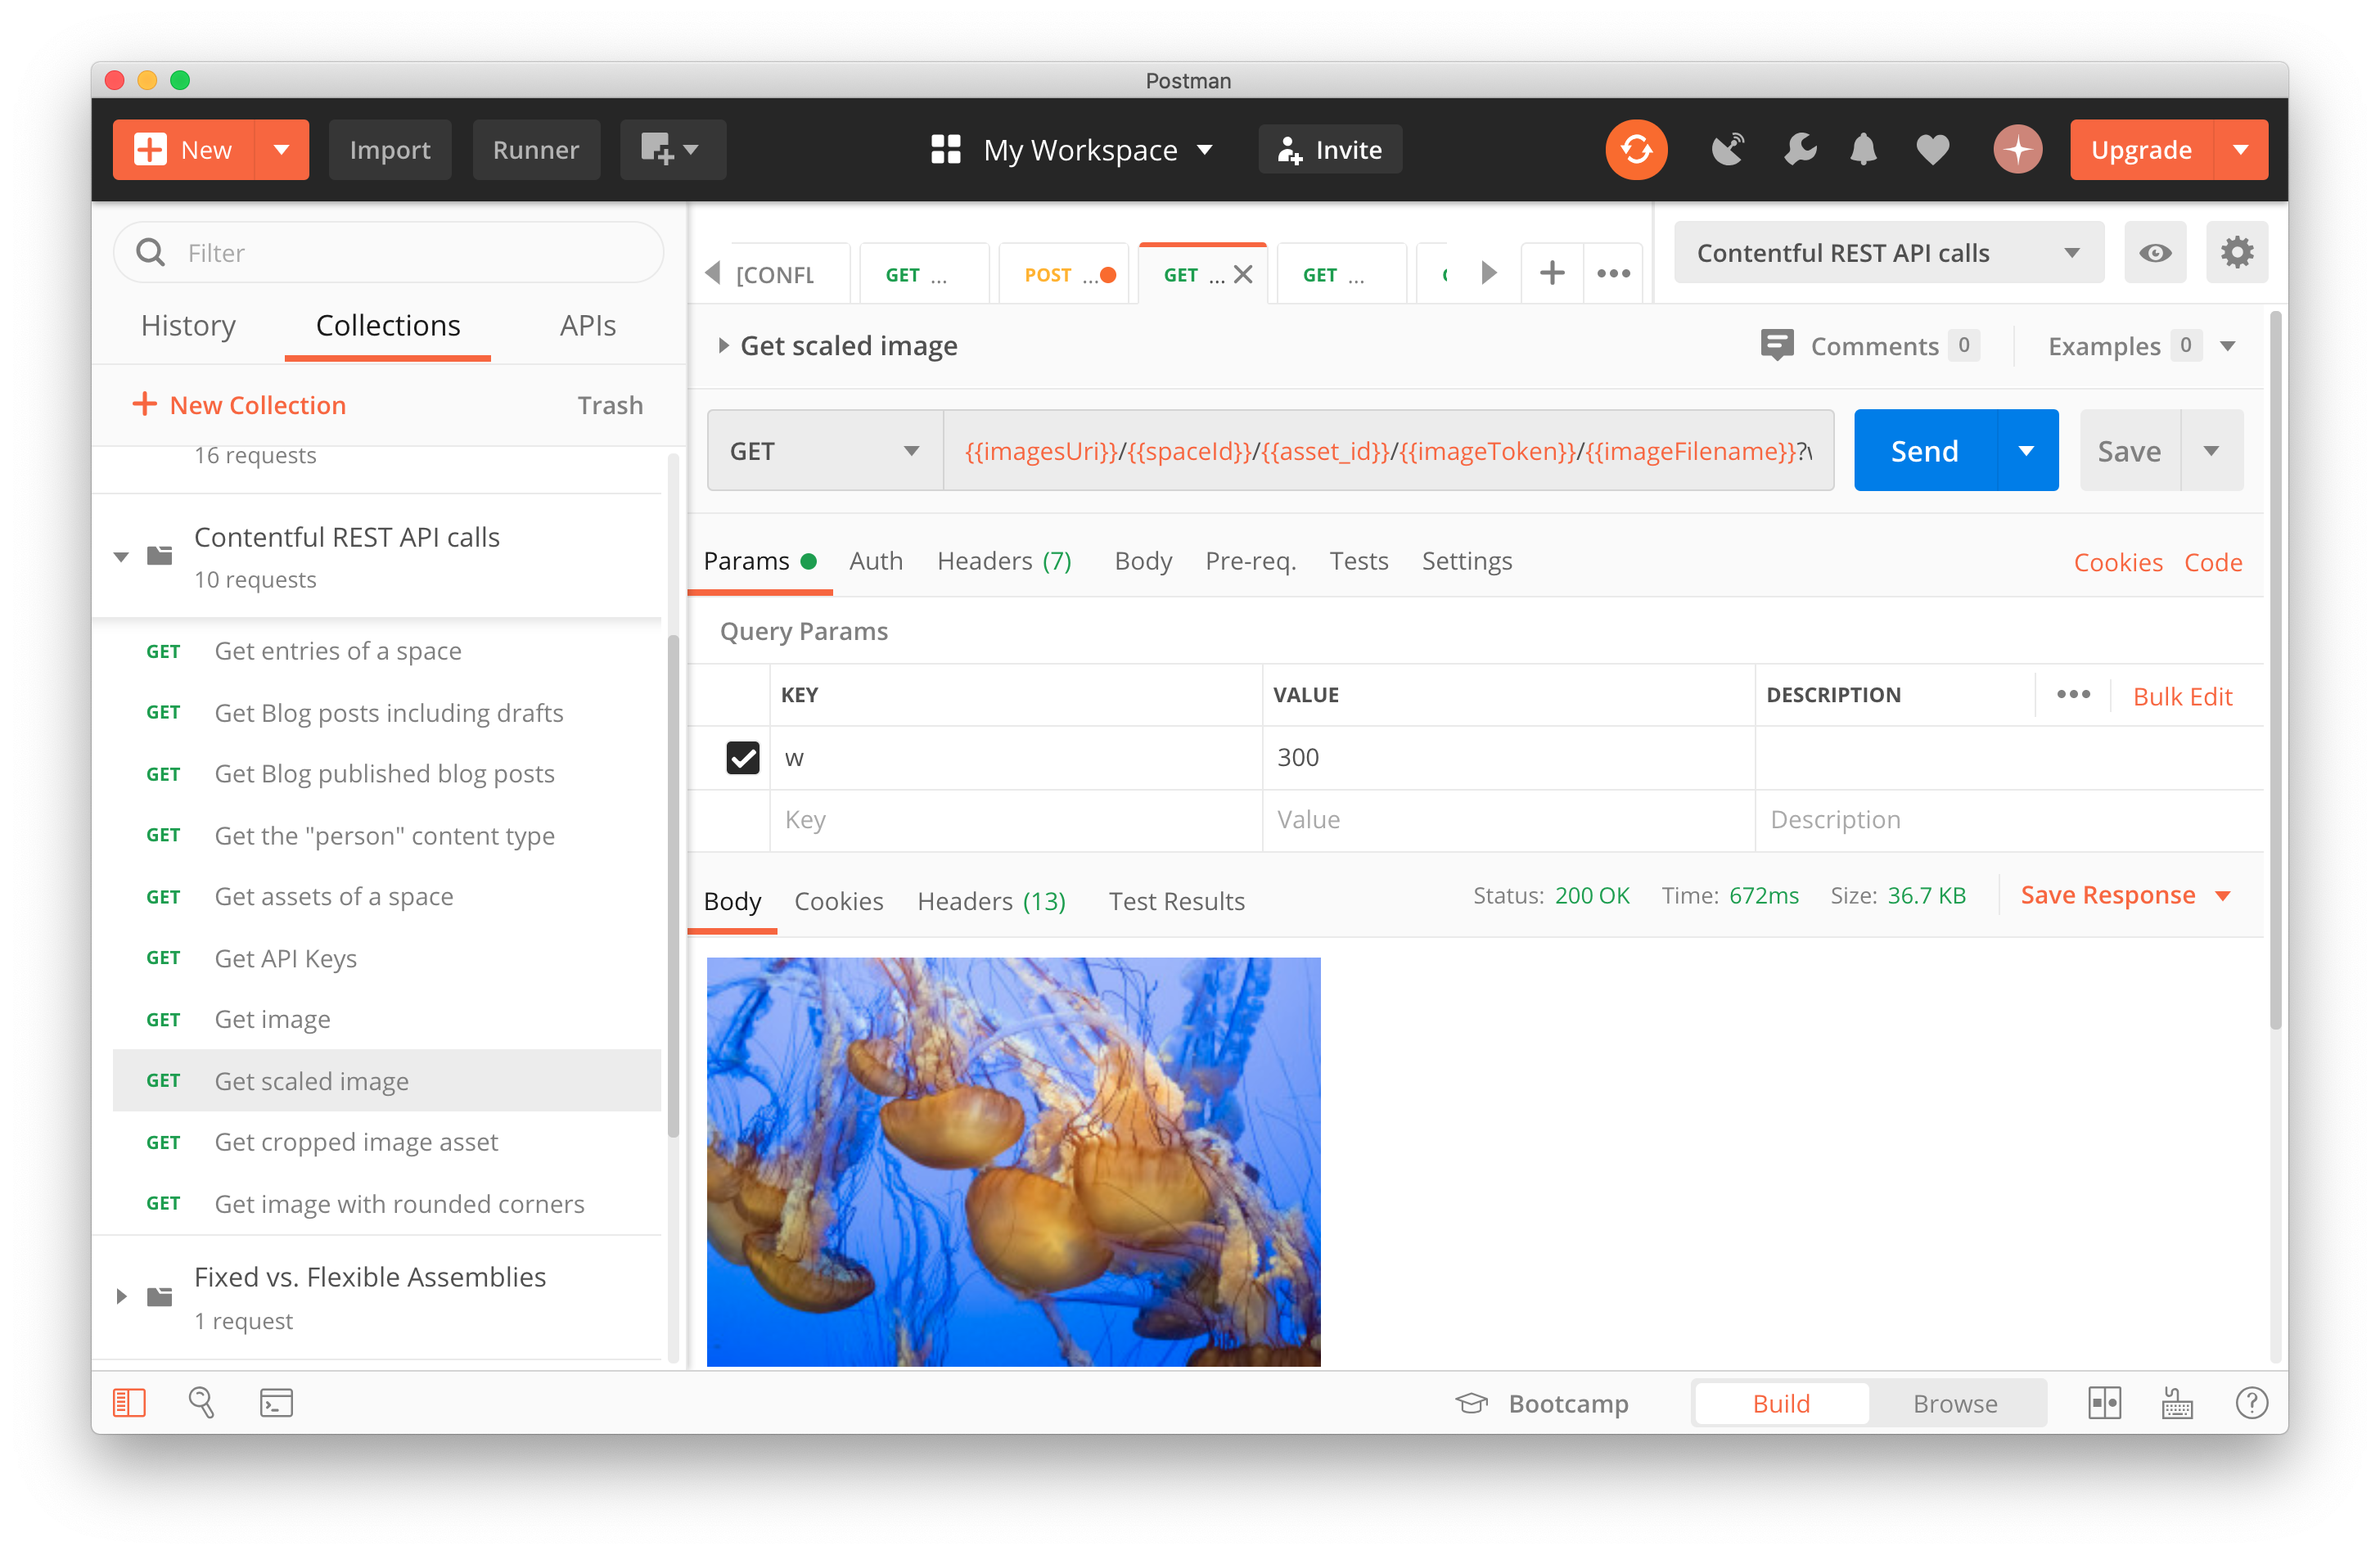Open keyboard shortcuts icon
The width and height of the screenshot is (2380, 1555).
pos(2177,1403)
